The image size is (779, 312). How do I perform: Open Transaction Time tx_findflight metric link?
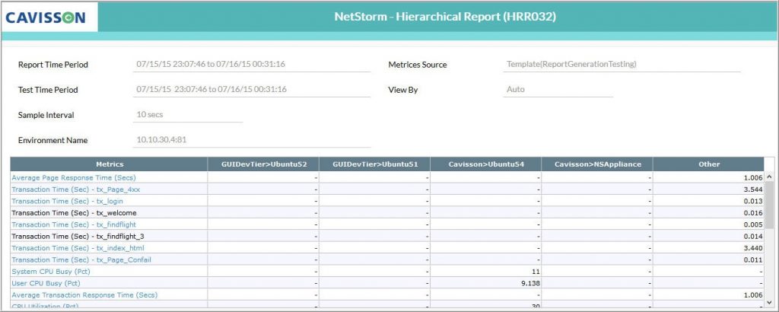click(x=74, y=224)
